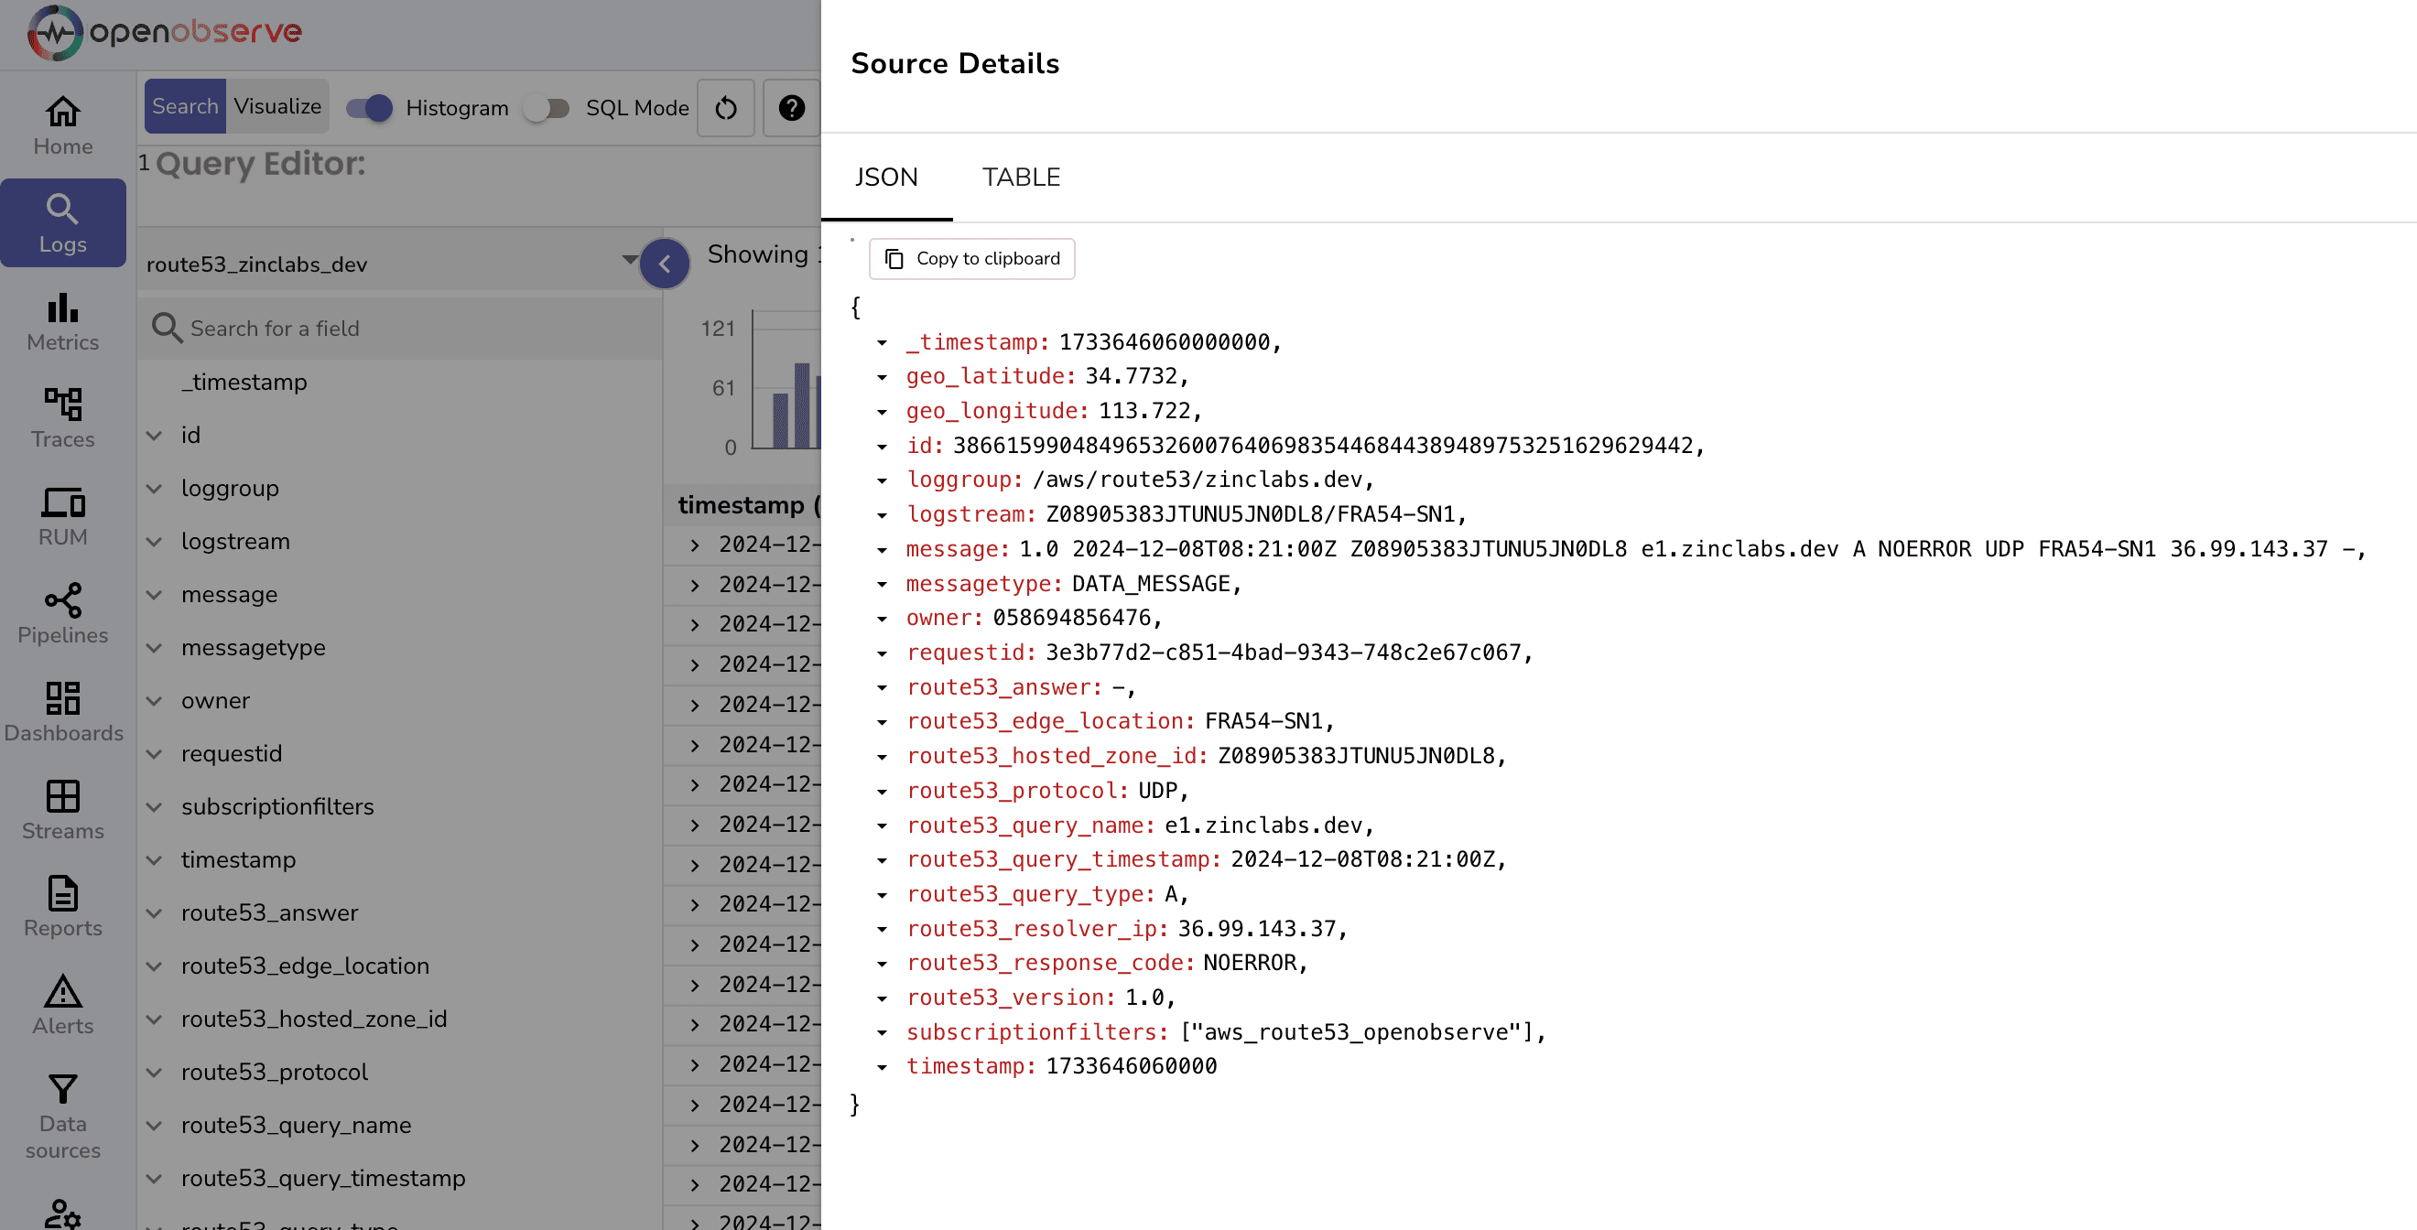This screenshot has height=1230, width=2417.
Task: Click the refresh query icon
Action: (x=725, y=108)
